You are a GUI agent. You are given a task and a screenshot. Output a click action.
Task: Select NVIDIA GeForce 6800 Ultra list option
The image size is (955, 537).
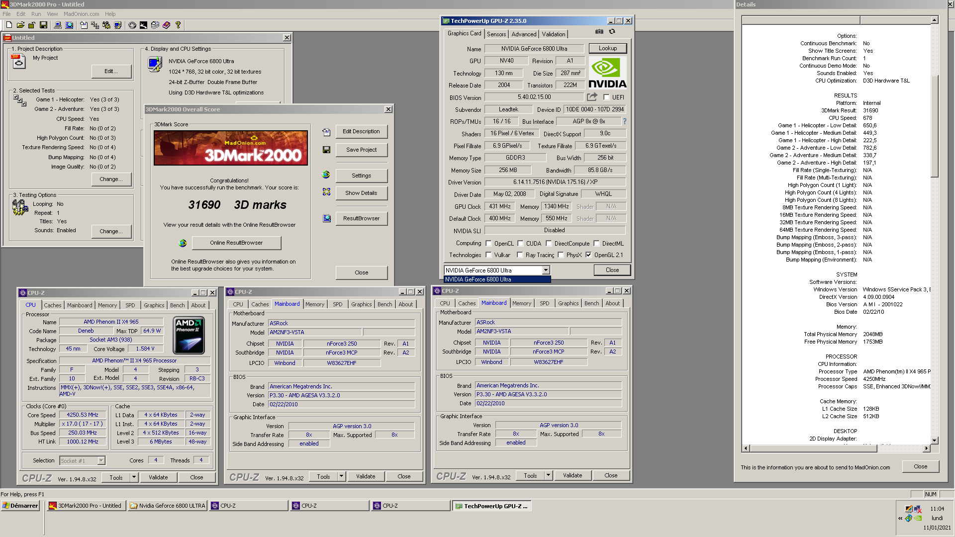pyautogui.click(x=497, y=279)
